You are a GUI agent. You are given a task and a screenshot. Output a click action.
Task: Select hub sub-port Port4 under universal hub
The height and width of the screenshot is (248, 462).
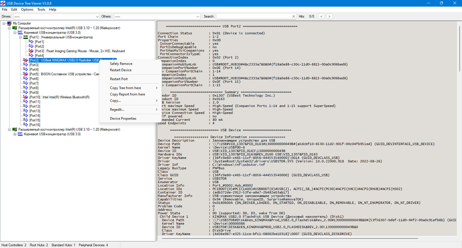click(x=40, y=56)
